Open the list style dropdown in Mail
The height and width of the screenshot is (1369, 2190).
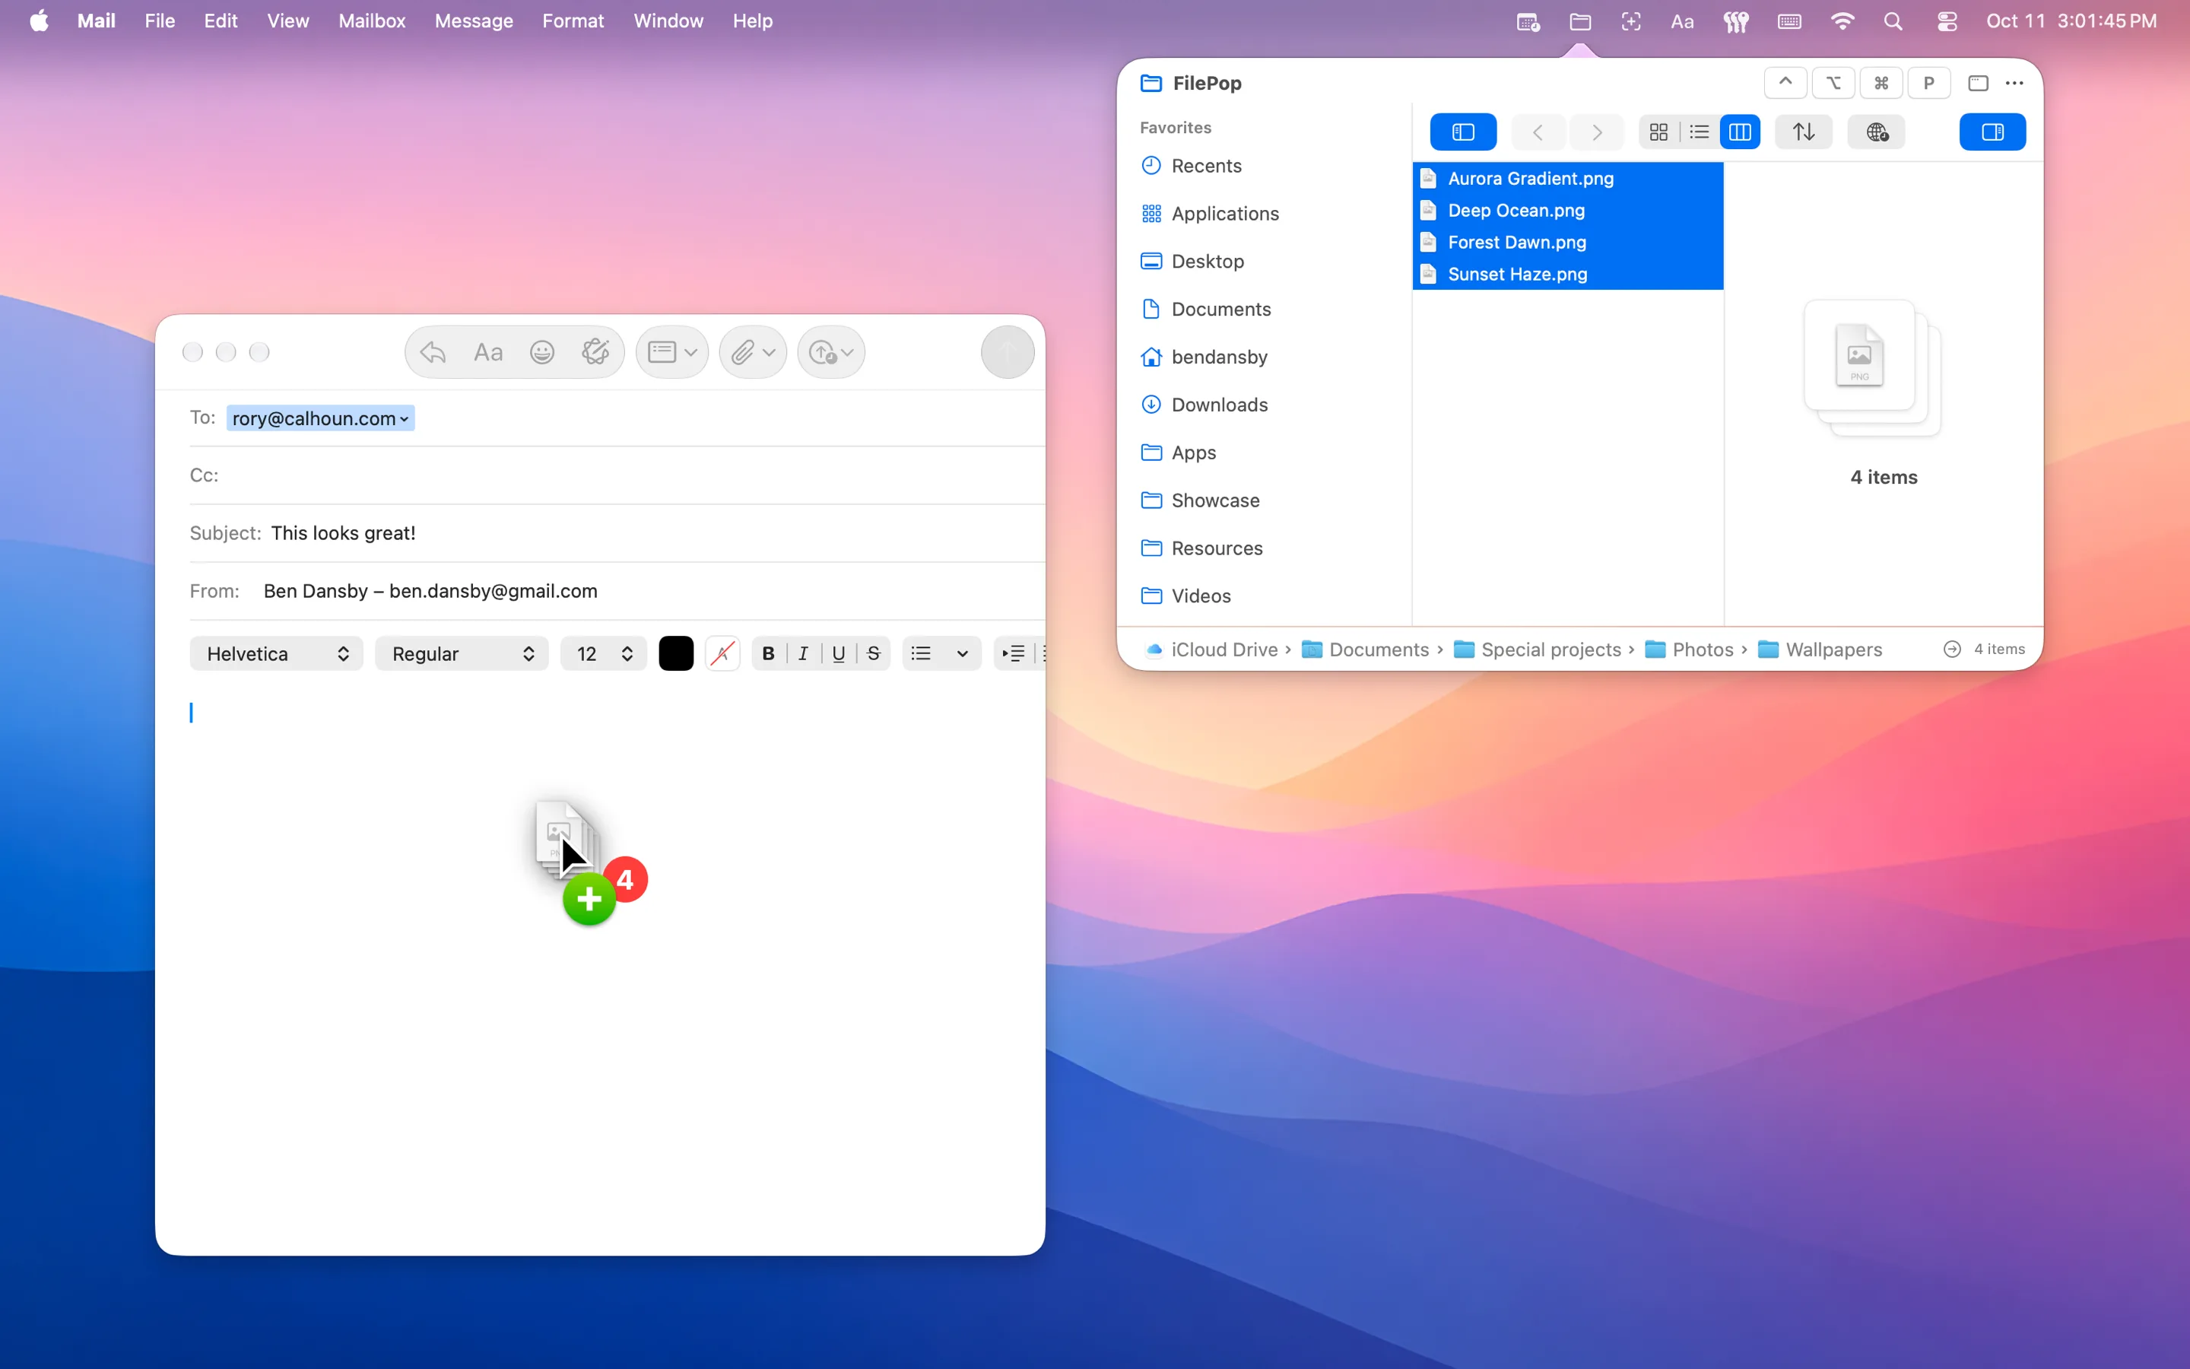(941, 654)
